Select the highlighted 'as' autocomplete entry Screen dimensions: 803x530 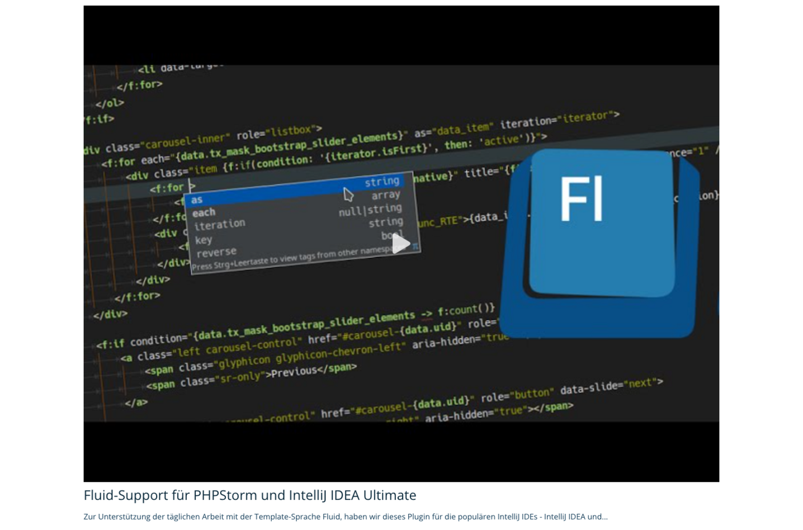(197, 200)
